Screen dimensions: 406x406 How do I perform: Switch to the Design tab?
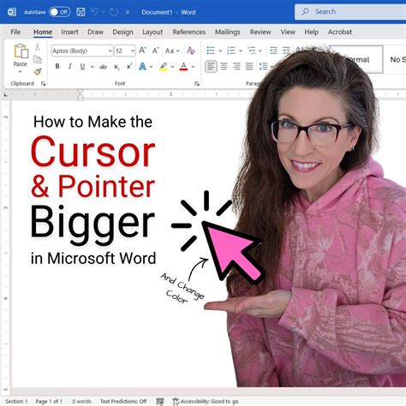(x=122, y=32)
